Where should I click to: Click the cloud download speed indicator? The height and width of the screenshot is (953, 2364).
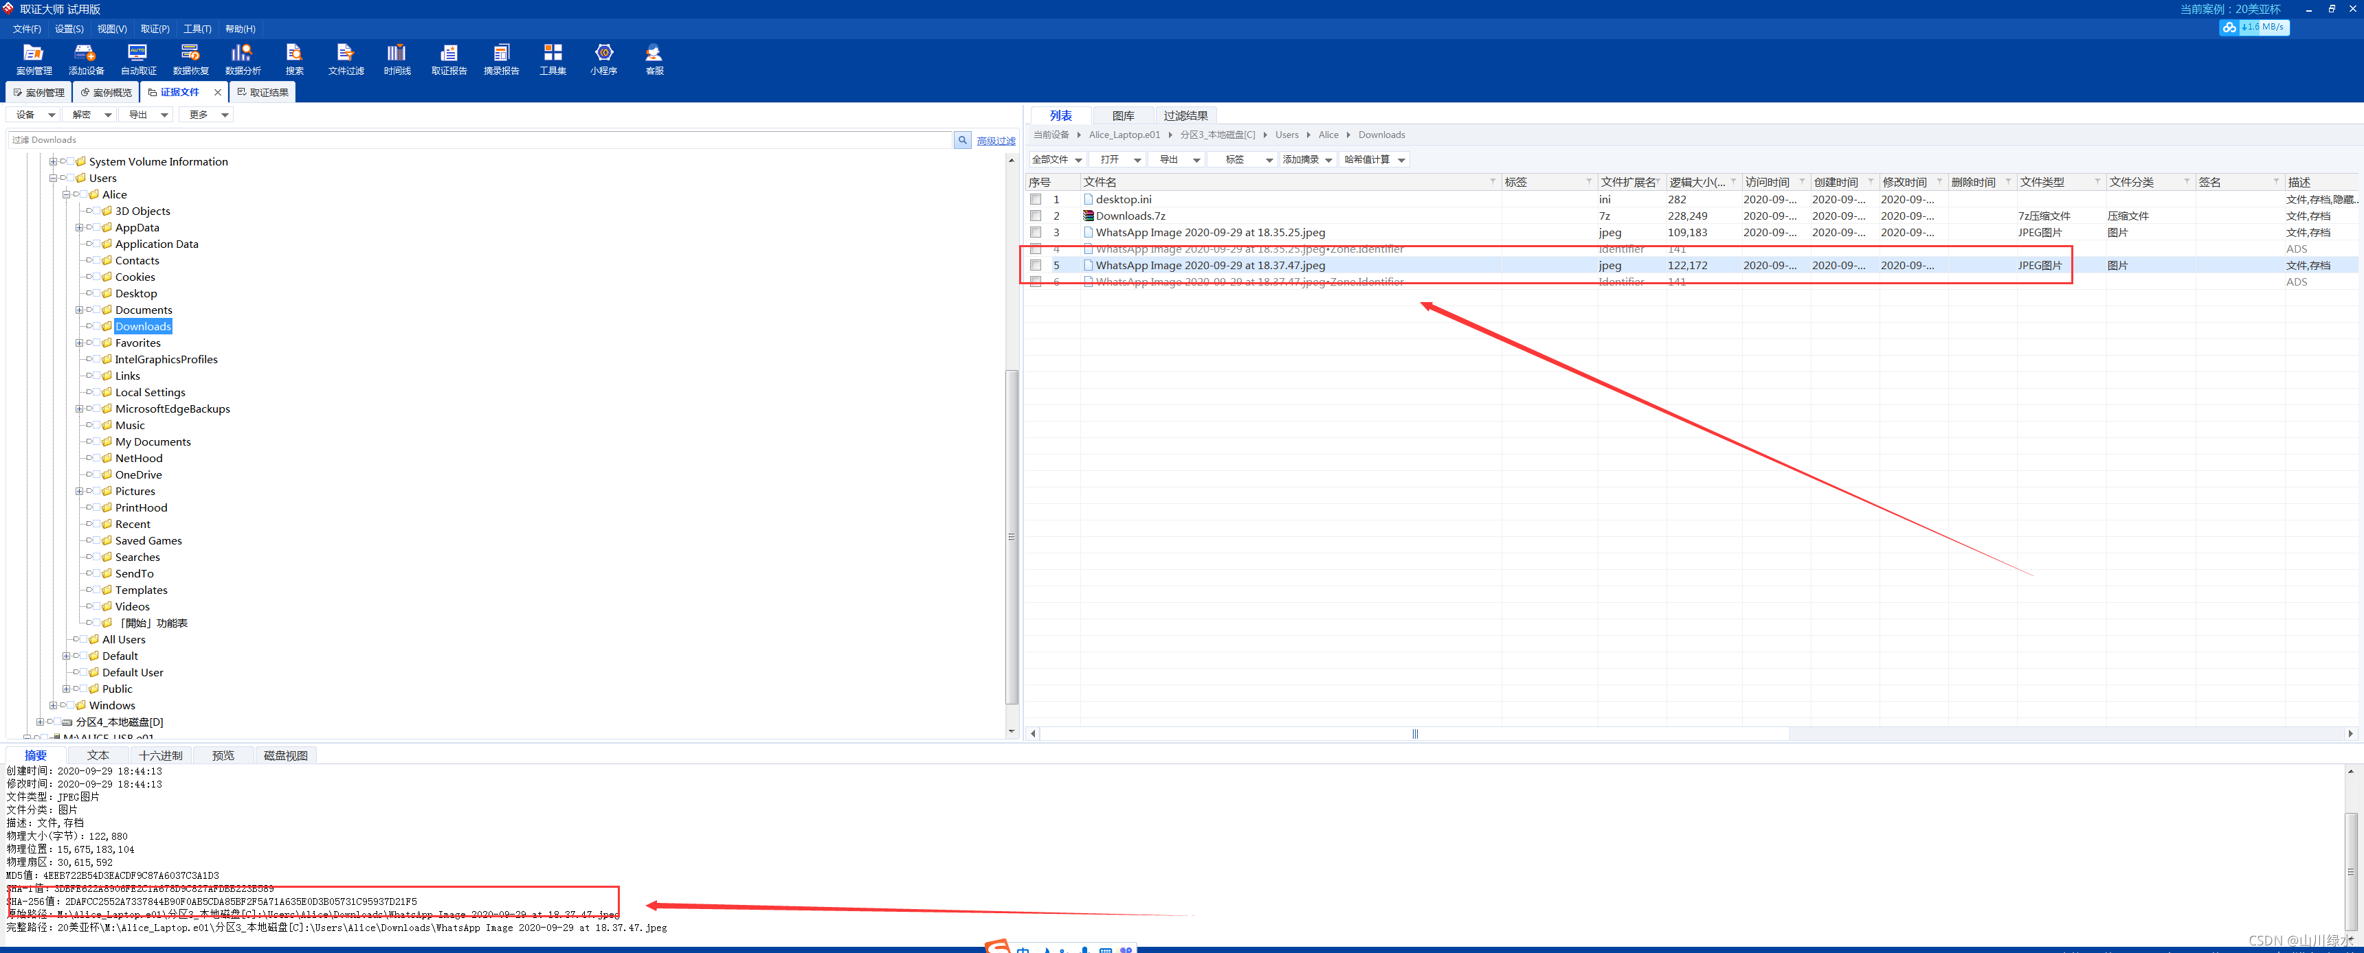point(2254,27)
